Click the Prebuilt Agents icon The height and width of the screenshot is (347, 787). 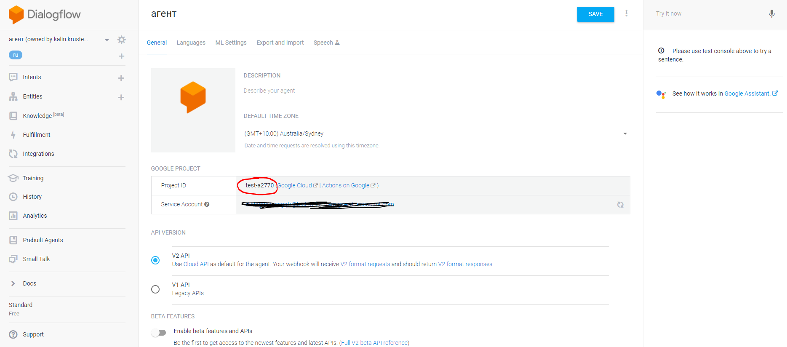click(13, 240)
